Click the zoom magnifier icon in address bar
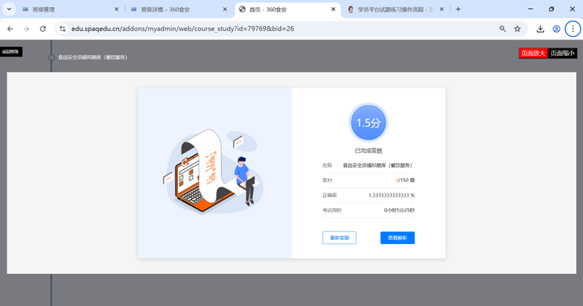The width and height of the screenshot is (583, 306). coord(502,29)
